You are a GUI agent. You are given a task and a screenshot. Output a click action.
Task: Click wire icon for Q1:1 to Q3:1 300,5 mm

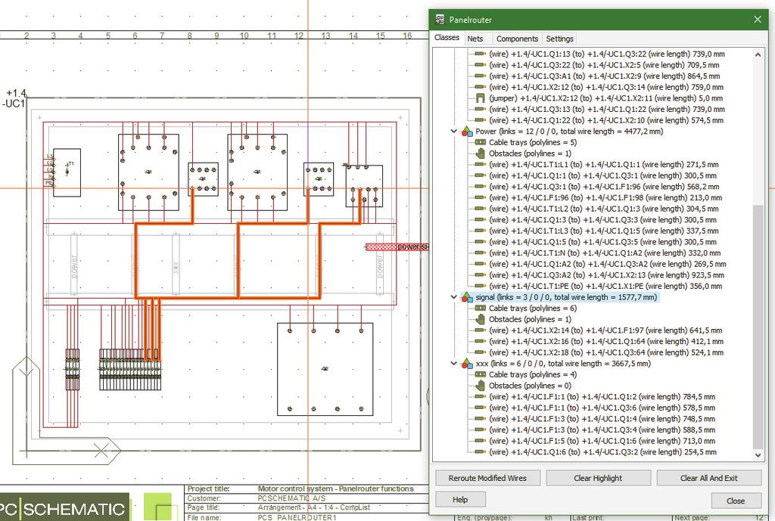tap(480, 175)
